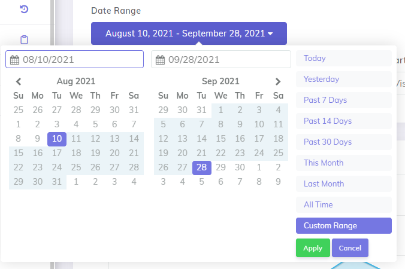Choose All Time range
405x269 pixels.
[344, 204]
